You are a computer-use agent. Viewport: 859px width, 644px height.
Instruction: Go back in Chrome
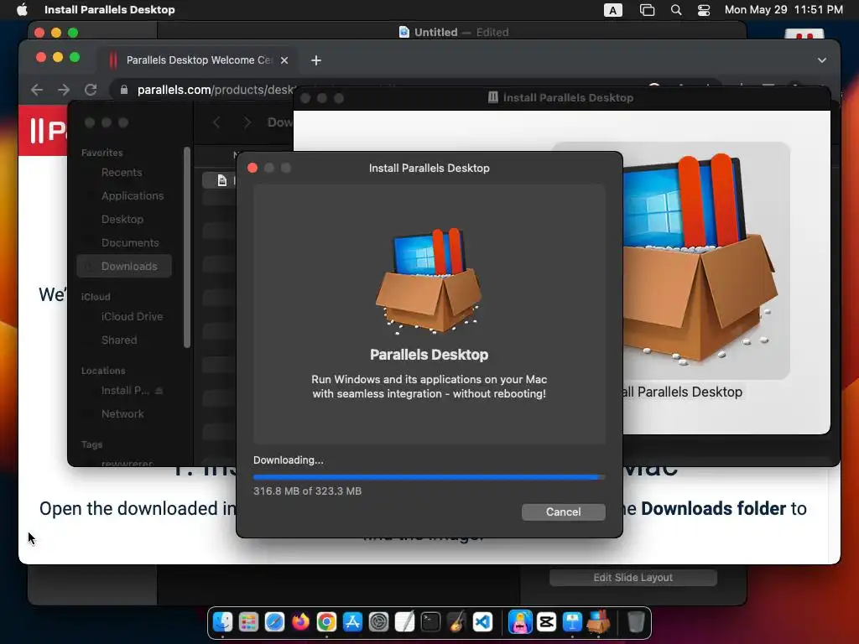(37, 90)
